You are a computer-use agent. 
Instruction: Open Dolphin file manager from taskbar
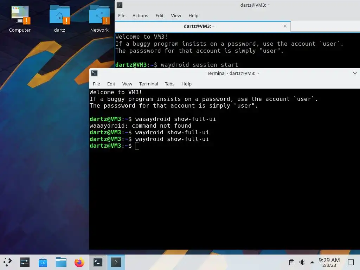click(61, 262)
